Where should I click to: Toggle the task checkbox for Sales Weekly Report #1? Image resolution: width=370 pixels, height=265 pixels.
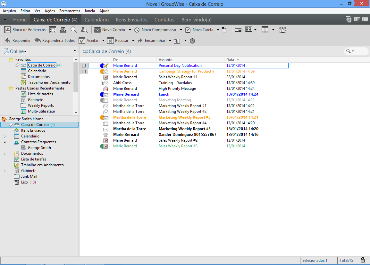(106, 77)
